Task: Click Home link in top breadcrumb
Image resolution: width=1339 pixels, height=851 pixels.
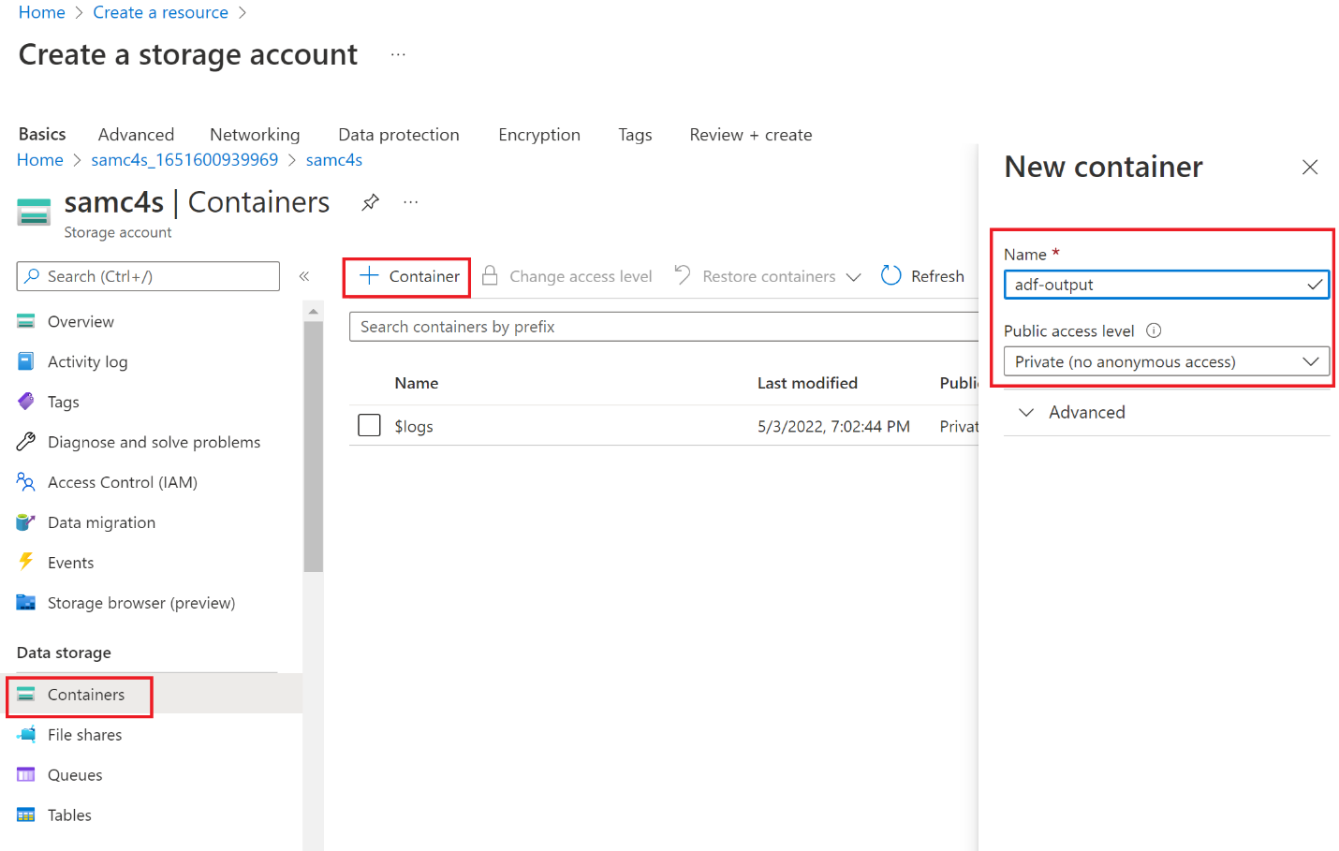Action: (42, 12)
